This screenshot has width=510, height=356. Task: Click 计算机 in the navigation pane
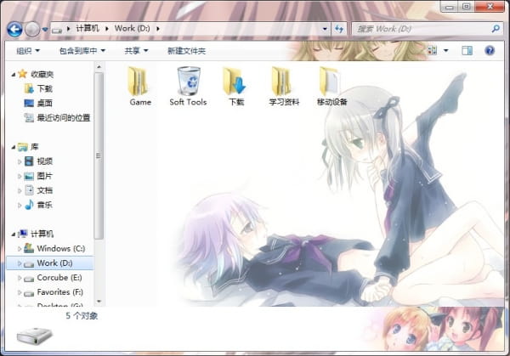(42, 234)
